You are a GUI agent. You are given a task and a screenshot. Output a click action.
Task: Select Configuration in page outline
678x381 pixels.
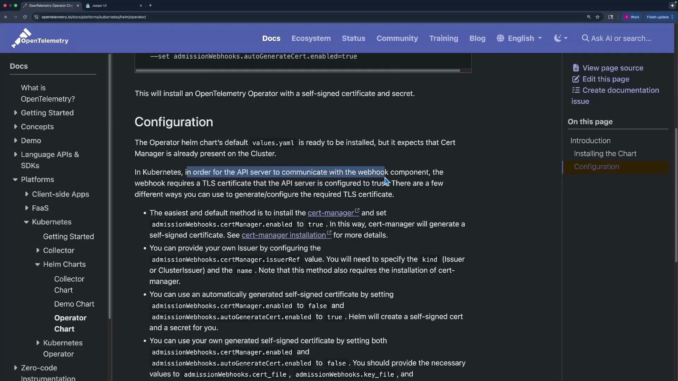(596, 167)
